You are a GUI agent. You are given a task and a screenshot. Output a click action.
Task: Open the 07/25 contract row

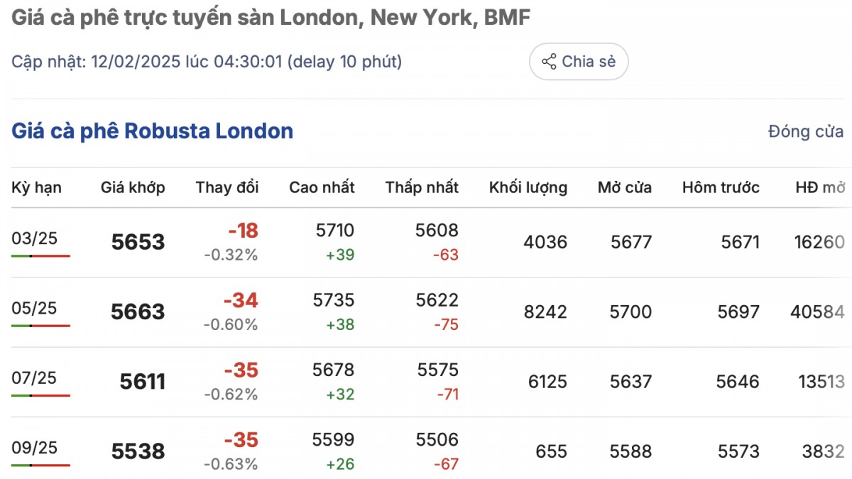pyautogui.click(x=34, y=377)
